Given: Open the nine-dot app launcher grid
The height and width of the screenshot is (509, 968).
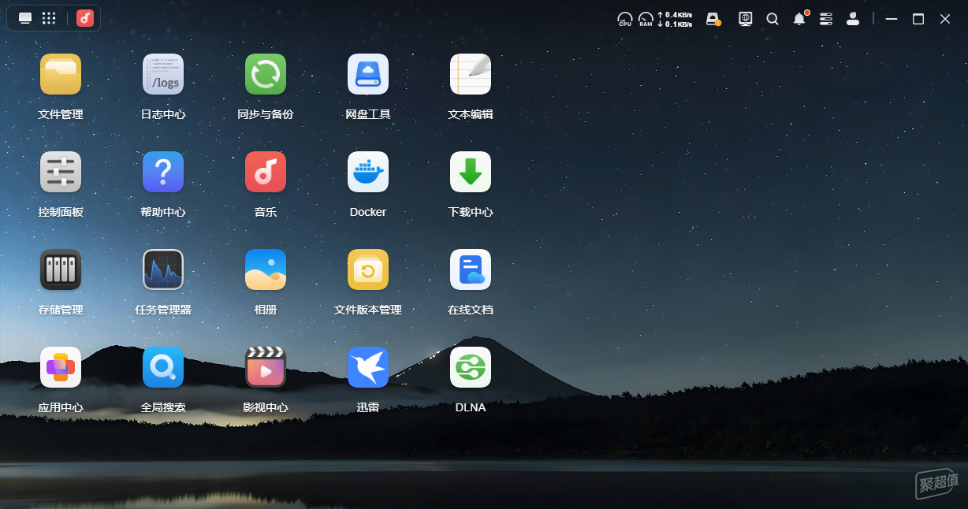Looking at the screenshot, I should [x=48, y=18].
